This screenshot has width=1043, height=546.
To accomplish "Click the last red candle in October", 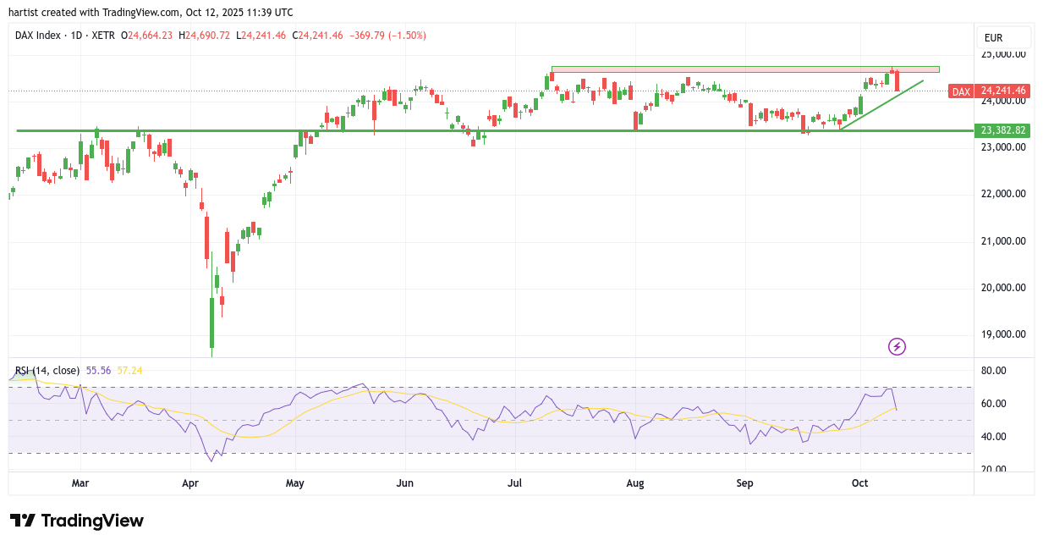I will coord(897,82).
